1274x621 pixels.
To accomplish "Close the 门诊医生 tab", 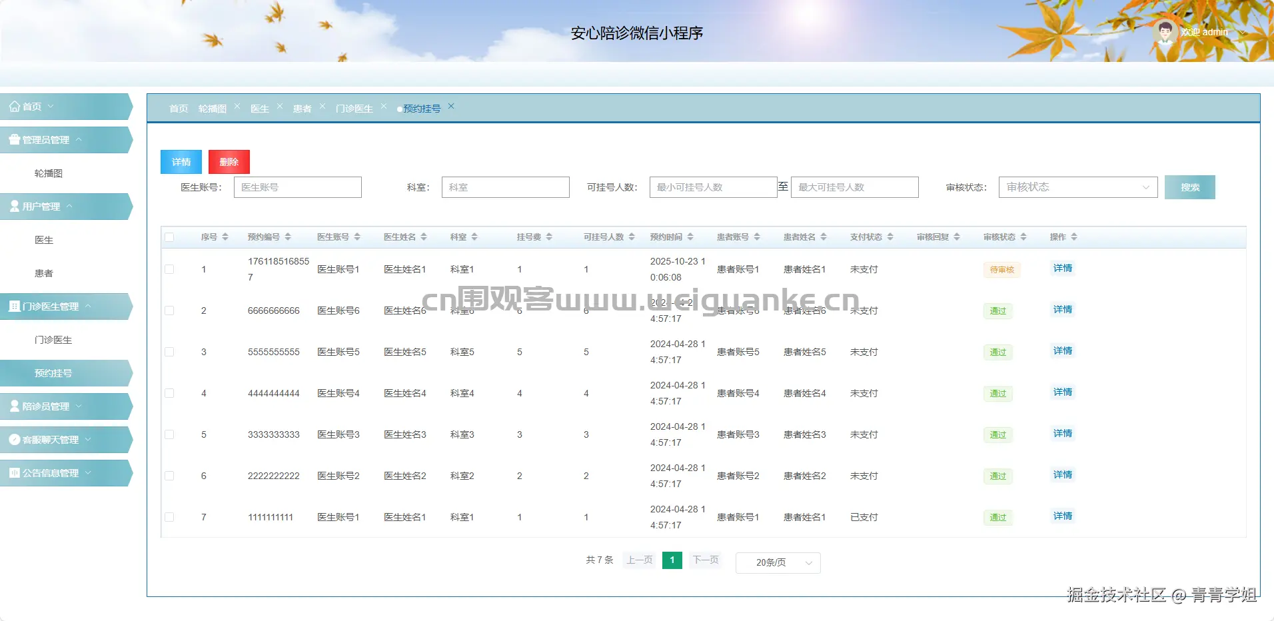I will [x=384, y=106].
